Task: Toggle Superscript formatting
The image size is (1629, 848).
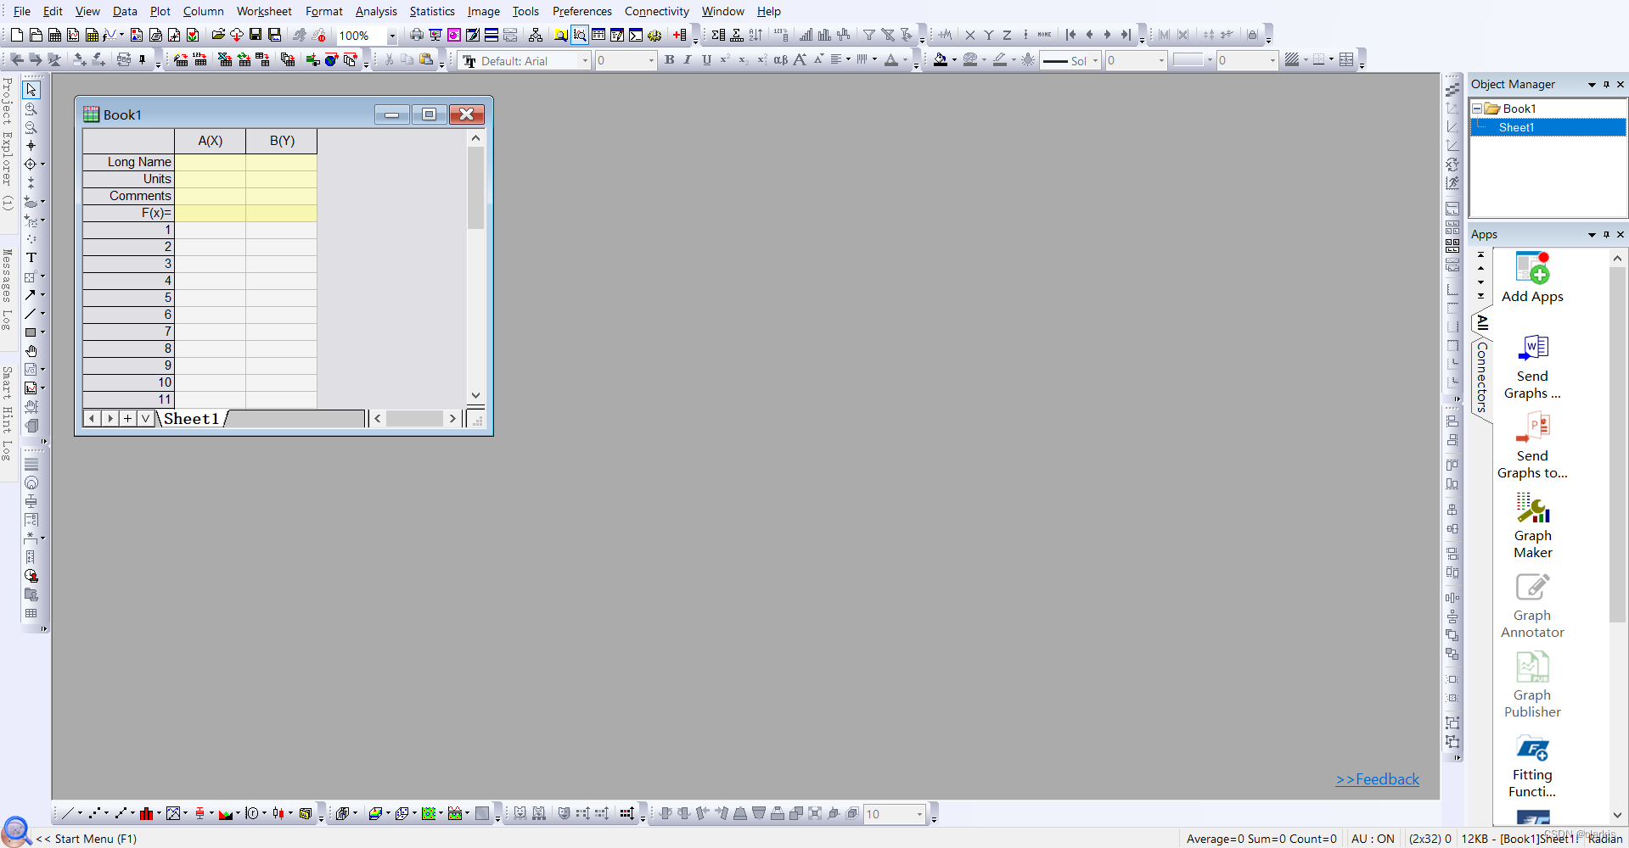Action: (x=725, y=60)
